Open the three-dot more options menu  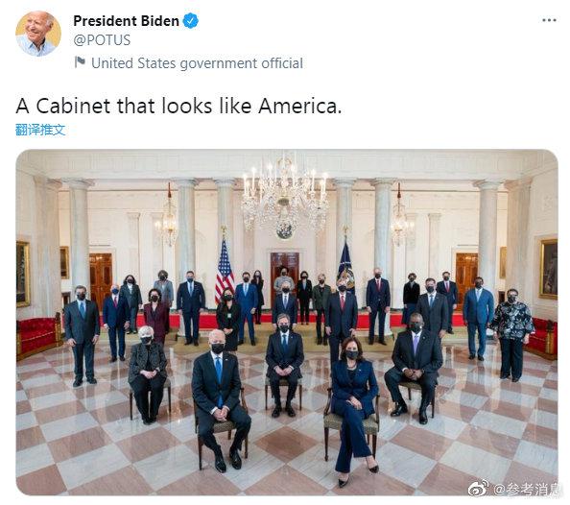[x=549, y=20]
